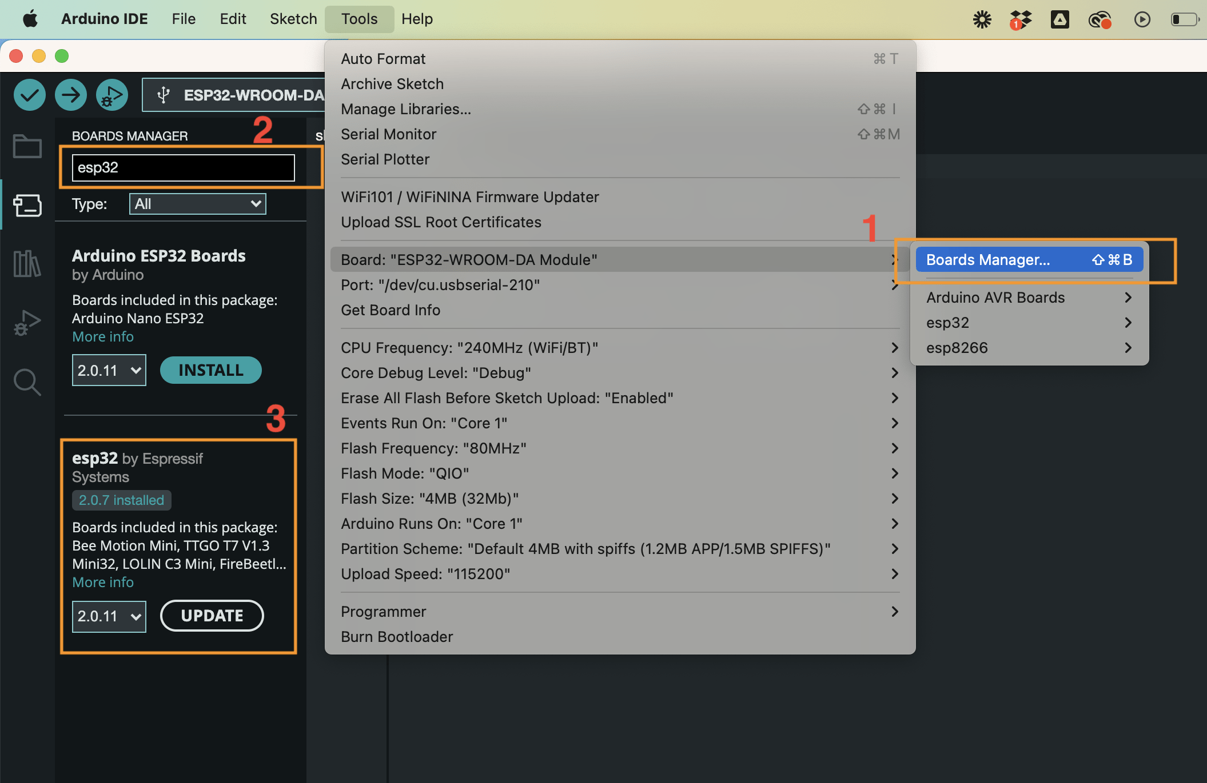Screen dimensions: 1207x783
Task: Open the Apple menu
Action: [30, 19]
